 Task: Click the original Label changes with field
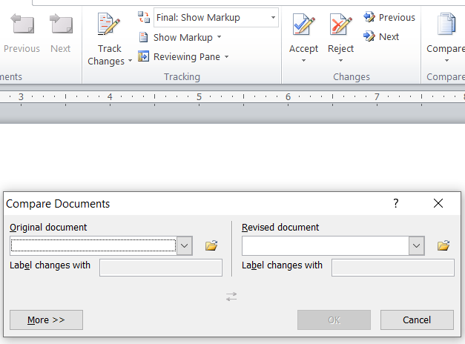[160, 267]
